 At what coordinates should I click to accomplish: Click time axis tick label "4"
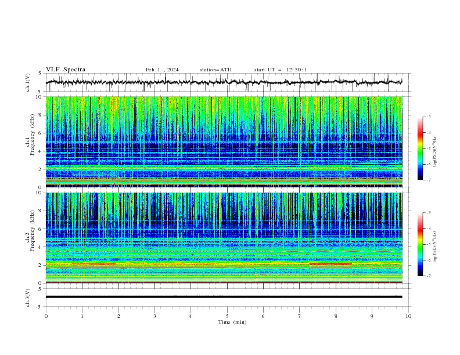(191, 316)
